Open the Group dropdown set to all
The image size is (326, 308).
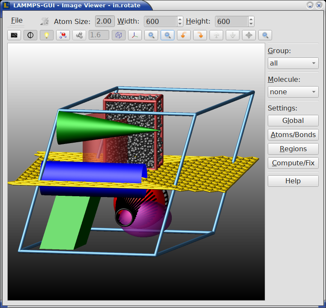click(293, 63)
